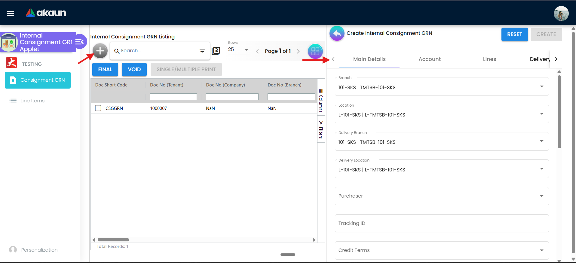Screen dimensions: 576x263
Task: Open the Filters side panel
Action: 321,129
